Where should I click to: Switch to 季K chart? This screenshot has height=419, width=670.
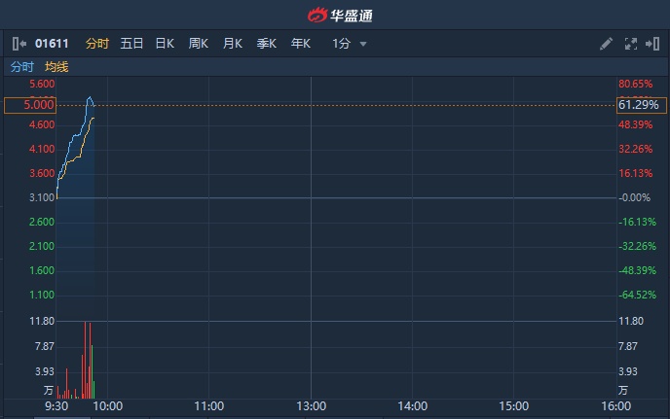(x=267, y=44)
